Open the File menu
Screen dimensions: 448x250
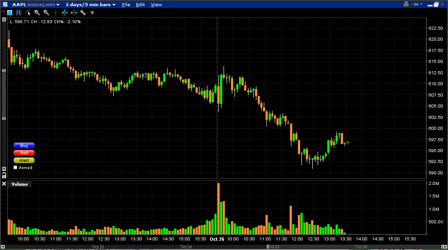coord(126,5)
